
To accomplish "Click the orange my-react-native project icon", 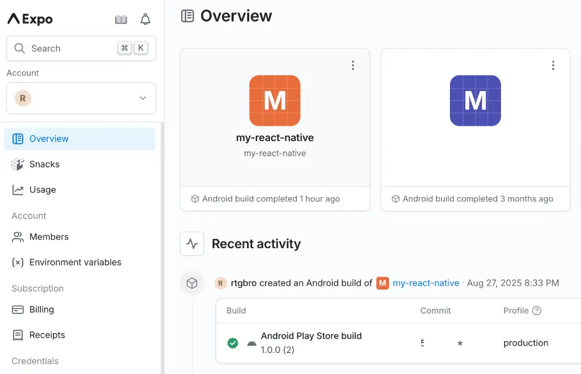I will coord(275,101).
